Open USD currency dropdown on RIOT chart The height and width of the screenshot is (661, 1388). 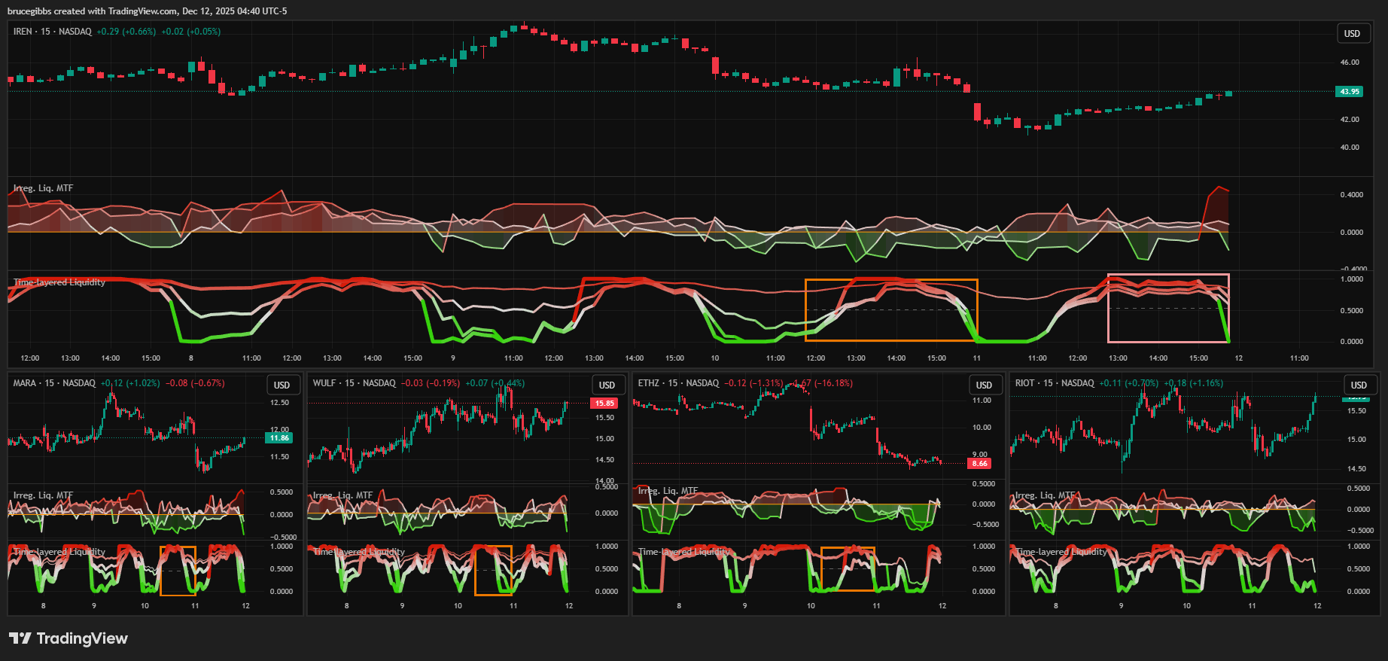tap(1358, 385)
